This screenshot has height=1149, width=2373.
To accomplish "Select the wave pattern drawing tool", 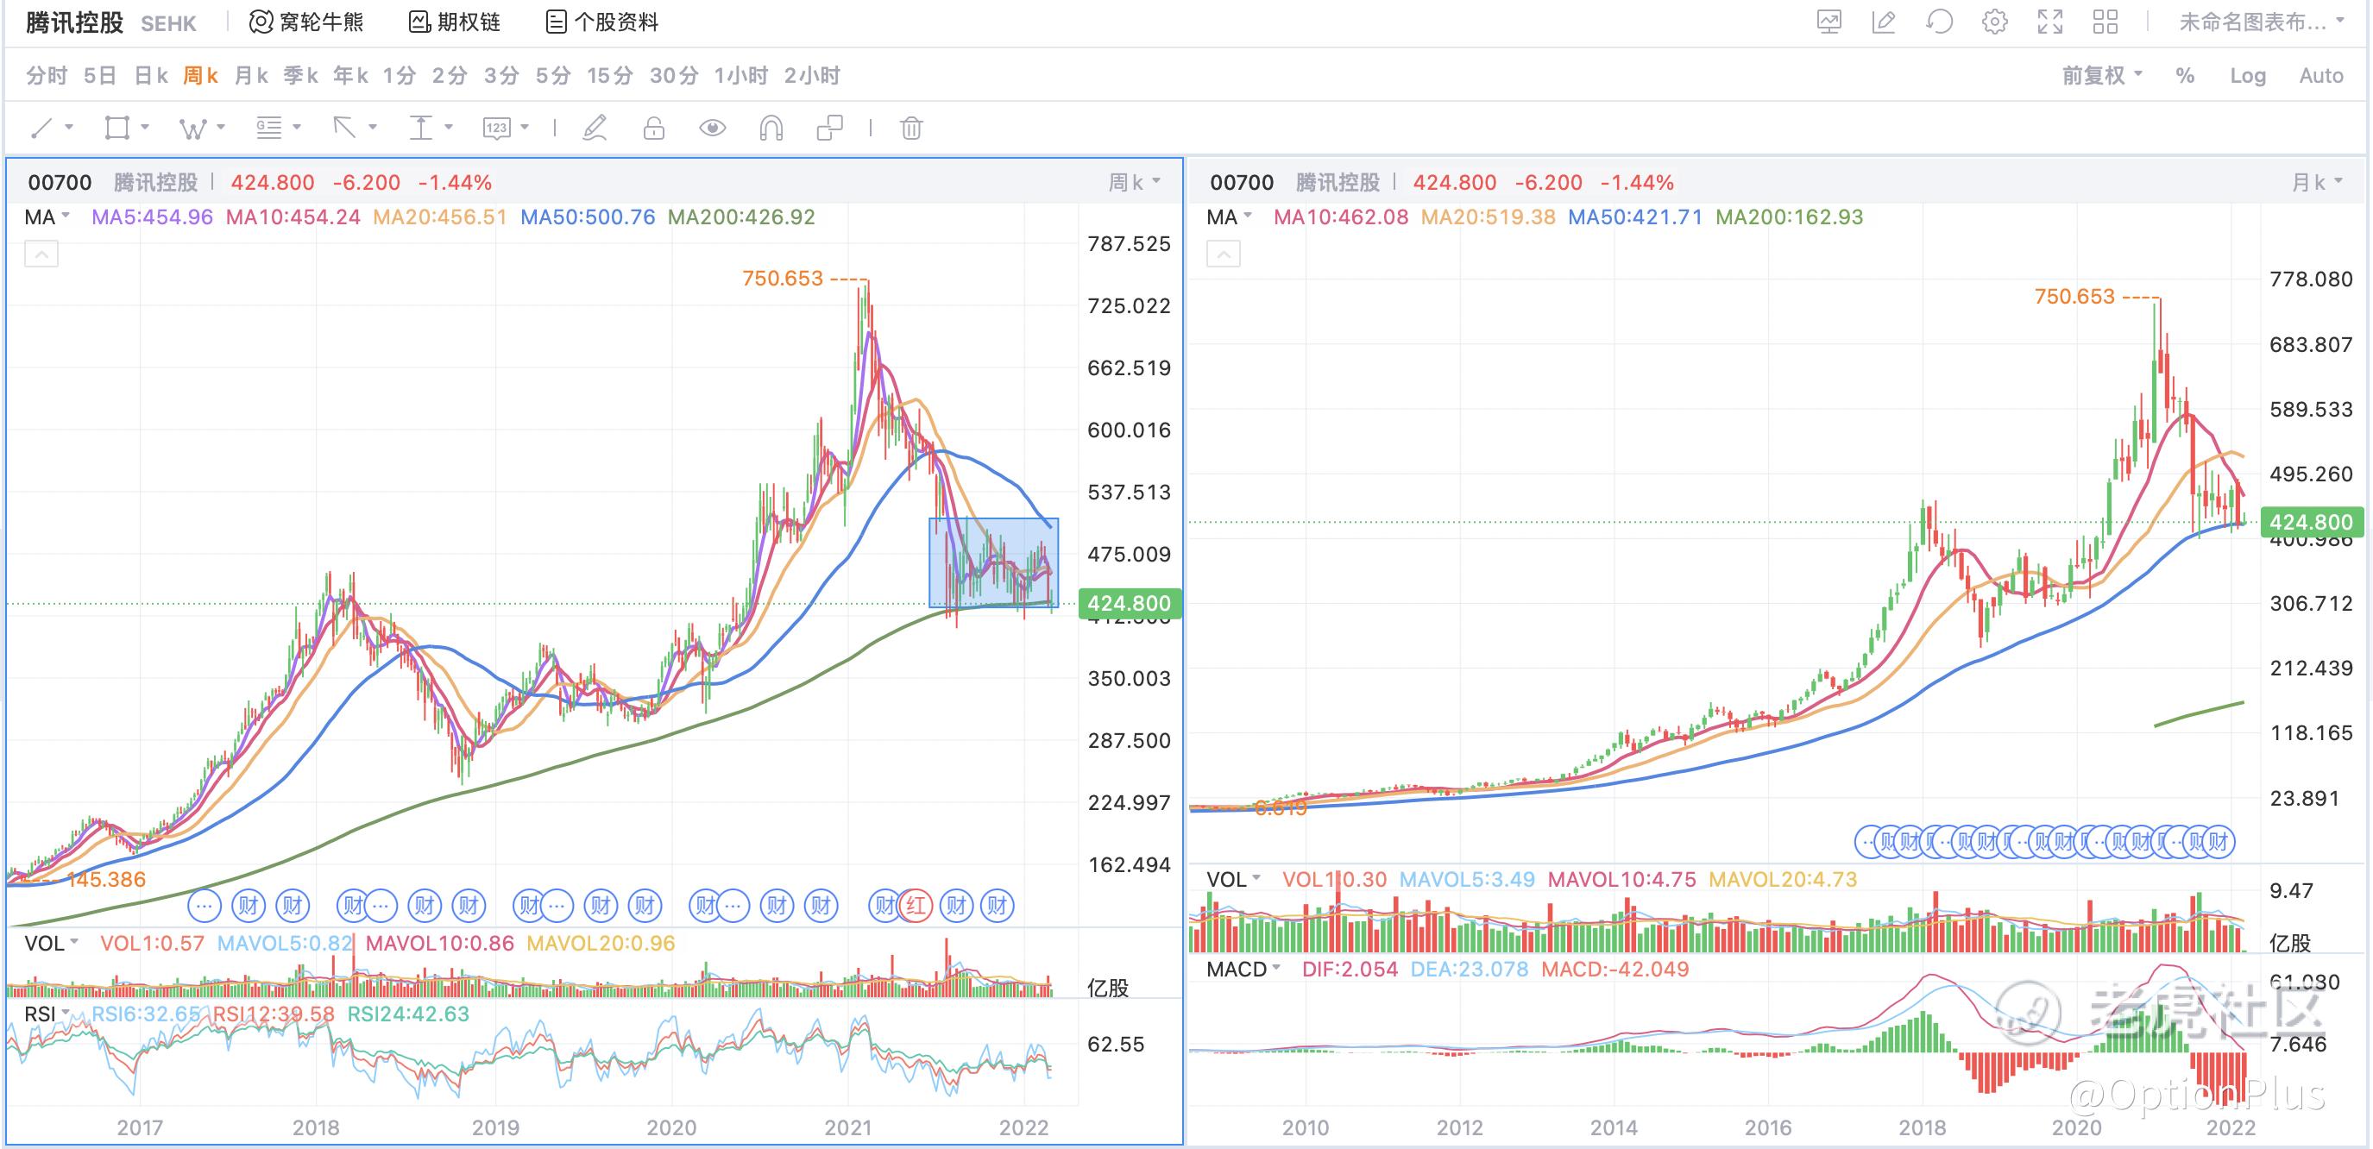I will (192, 128).
